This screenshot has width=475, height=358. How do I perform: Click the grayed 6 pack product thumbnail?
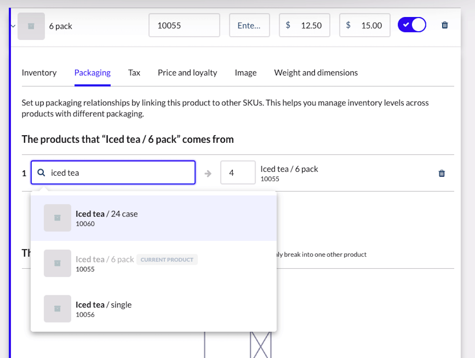[57, 264]
